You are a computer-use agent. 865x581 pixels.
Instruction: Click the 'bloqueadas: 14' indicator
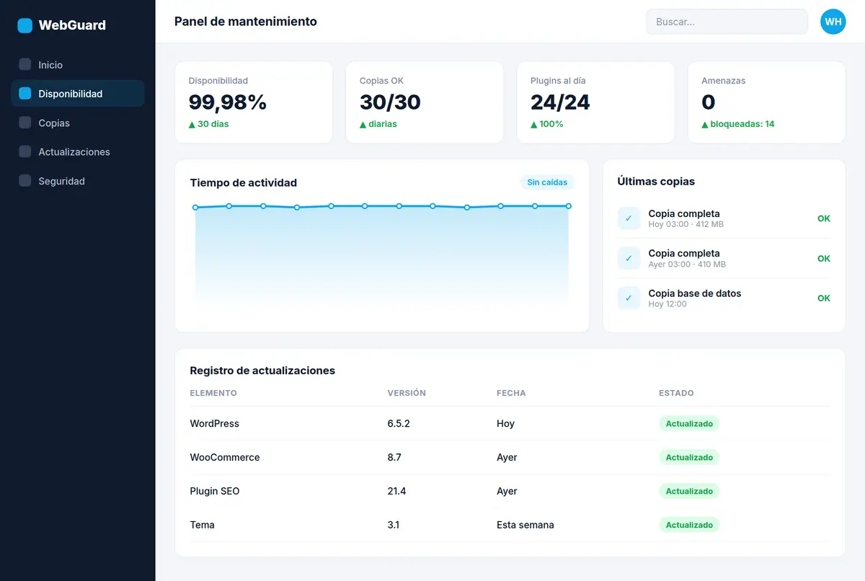738,124
